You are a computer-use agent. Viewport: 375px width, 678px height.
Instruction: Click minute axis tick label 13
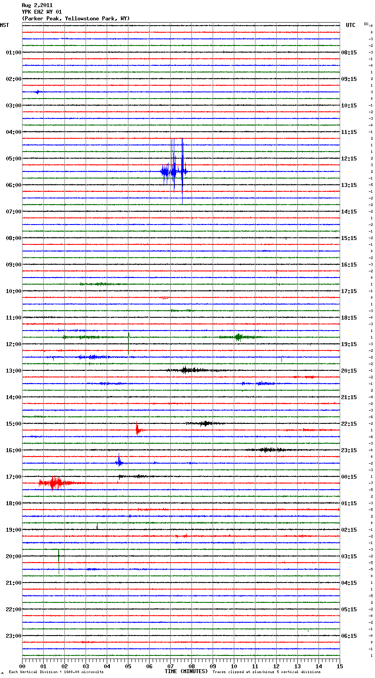(x=297, y=666)
